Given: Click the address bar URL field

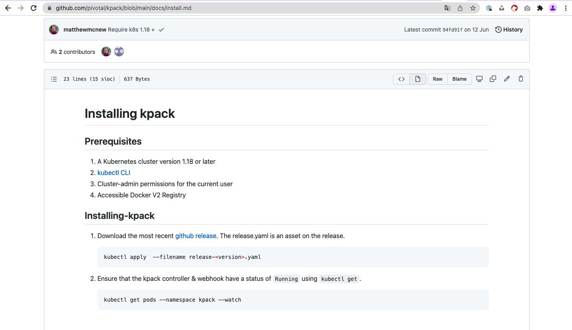Looking at the screenshot, I should 240,8.
